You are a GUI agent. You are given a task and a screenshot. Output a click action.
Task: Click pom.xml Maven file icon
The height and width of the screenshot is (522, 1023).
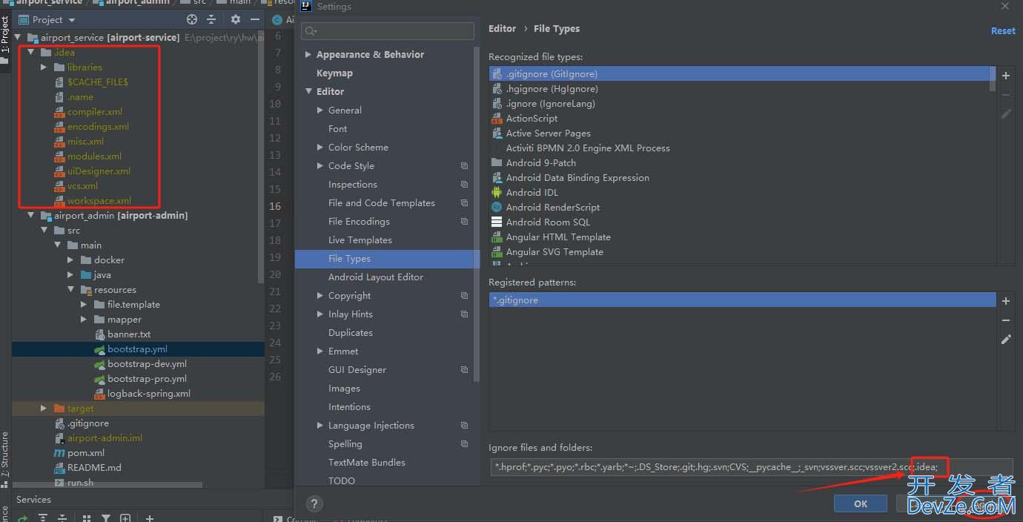pos(59,452)
